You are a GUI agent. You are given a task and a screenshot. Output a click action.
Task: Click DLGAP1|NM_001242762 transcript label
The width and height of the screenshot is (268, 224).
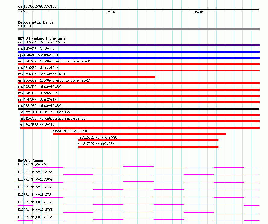tap(35, 202)
